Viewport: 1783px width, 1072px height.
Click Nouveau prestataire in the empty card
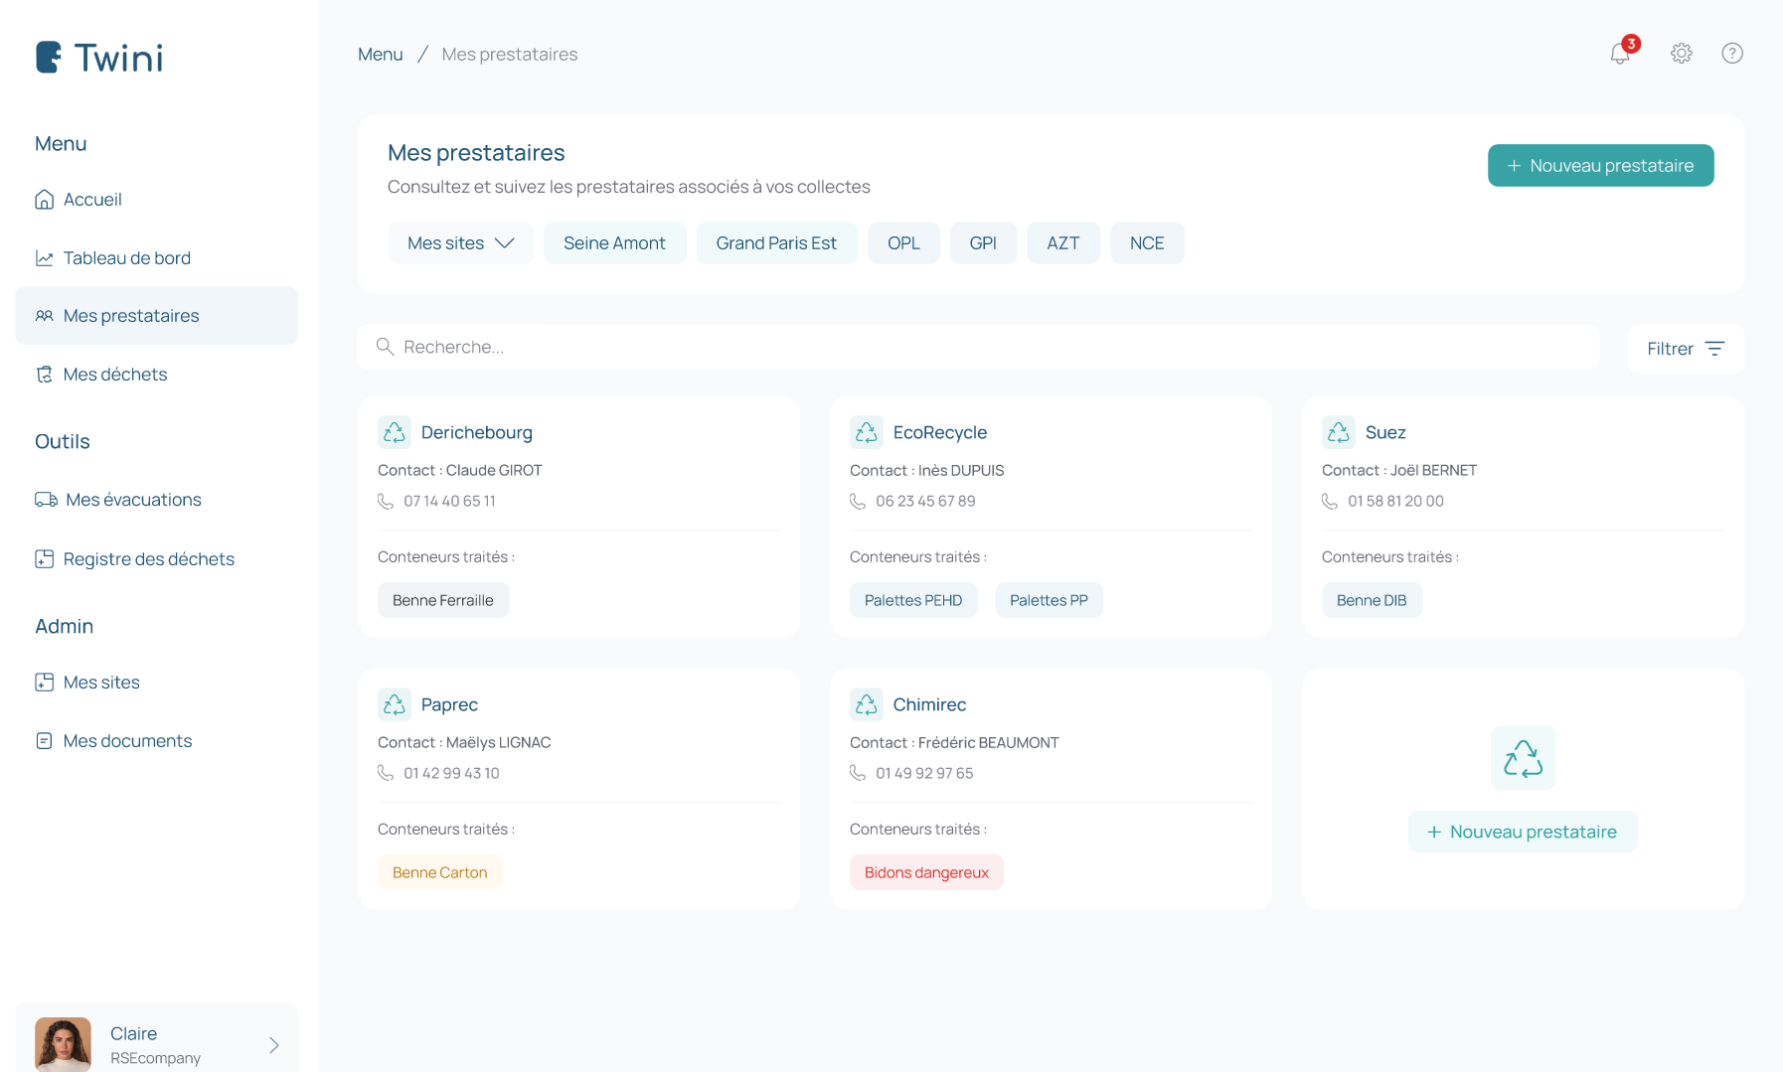[1523, 833]
